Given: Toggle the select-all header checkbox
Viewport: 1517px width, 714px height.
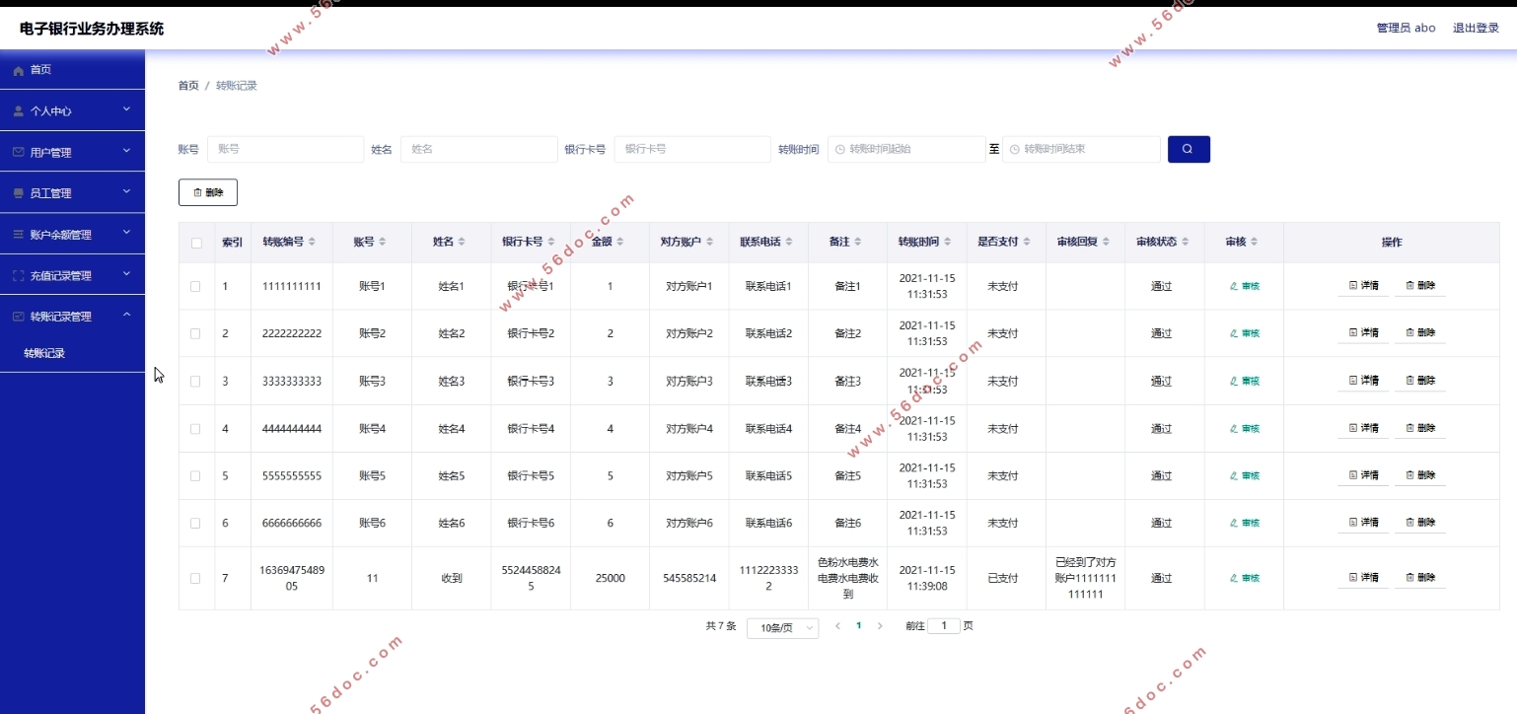Looking at the screenshot, I should 196,243.
